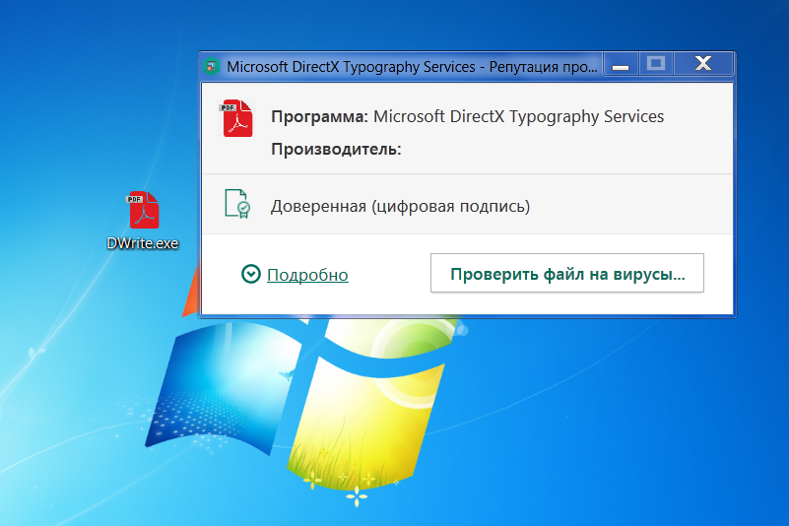
Task: Click the dialog window title text
Action: tap(412, 67)
